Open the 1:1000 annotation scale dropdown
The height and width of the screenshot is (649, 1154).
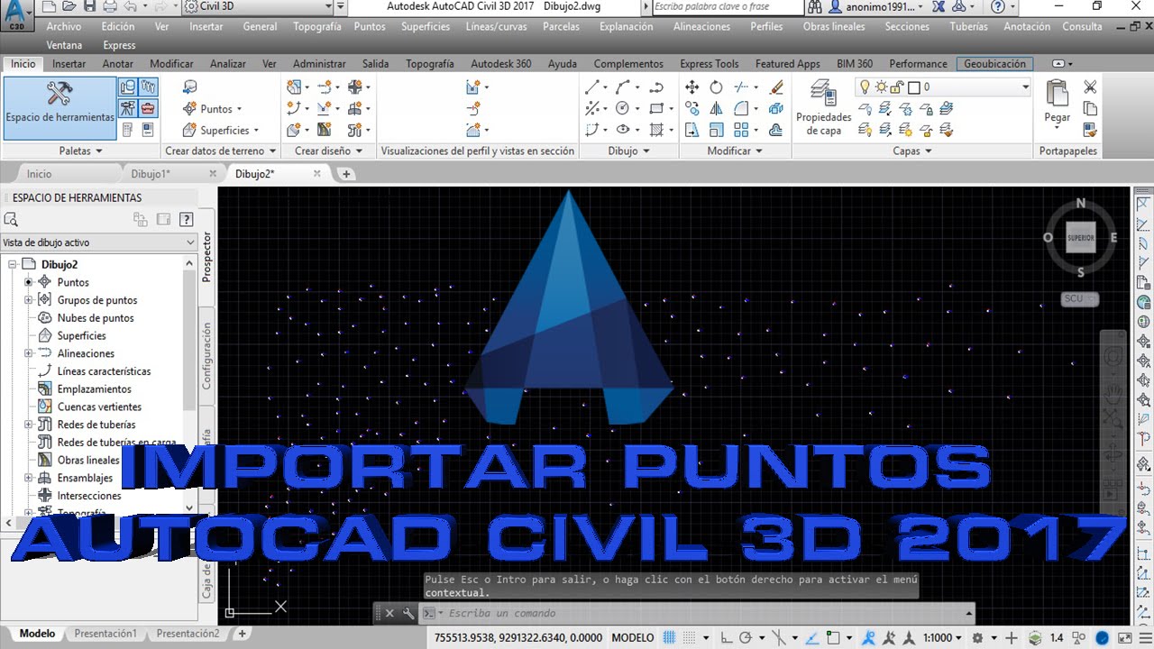[943, 637]
